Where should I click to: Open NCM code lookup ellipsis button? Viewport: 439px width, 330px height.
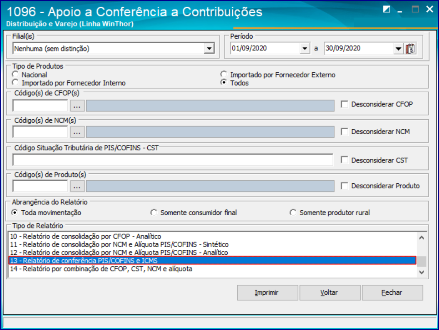[x=77, y=132]
